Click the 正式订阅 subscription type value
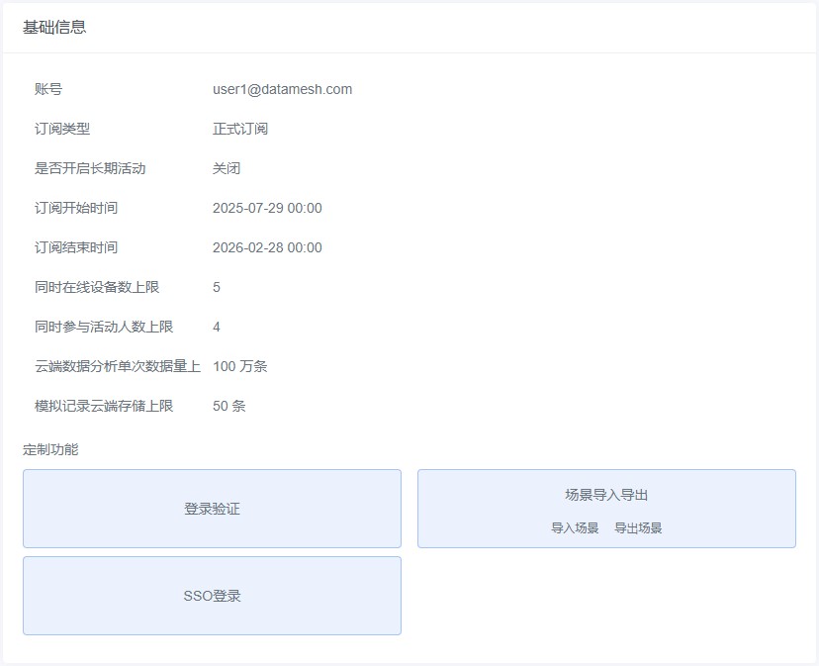Image resolution: width=819 pixels, height=666 pixels. 240,129
